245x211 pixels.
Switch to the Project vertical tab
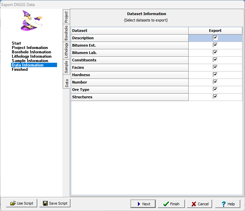point(66,17)
